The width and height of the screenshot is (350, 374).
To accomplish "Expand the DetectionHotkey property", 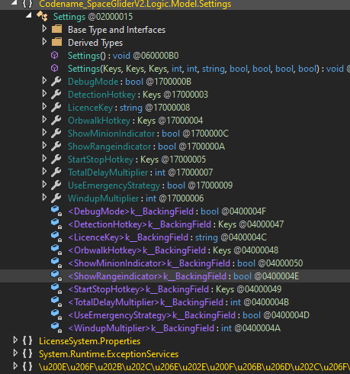I will point(44,94).
